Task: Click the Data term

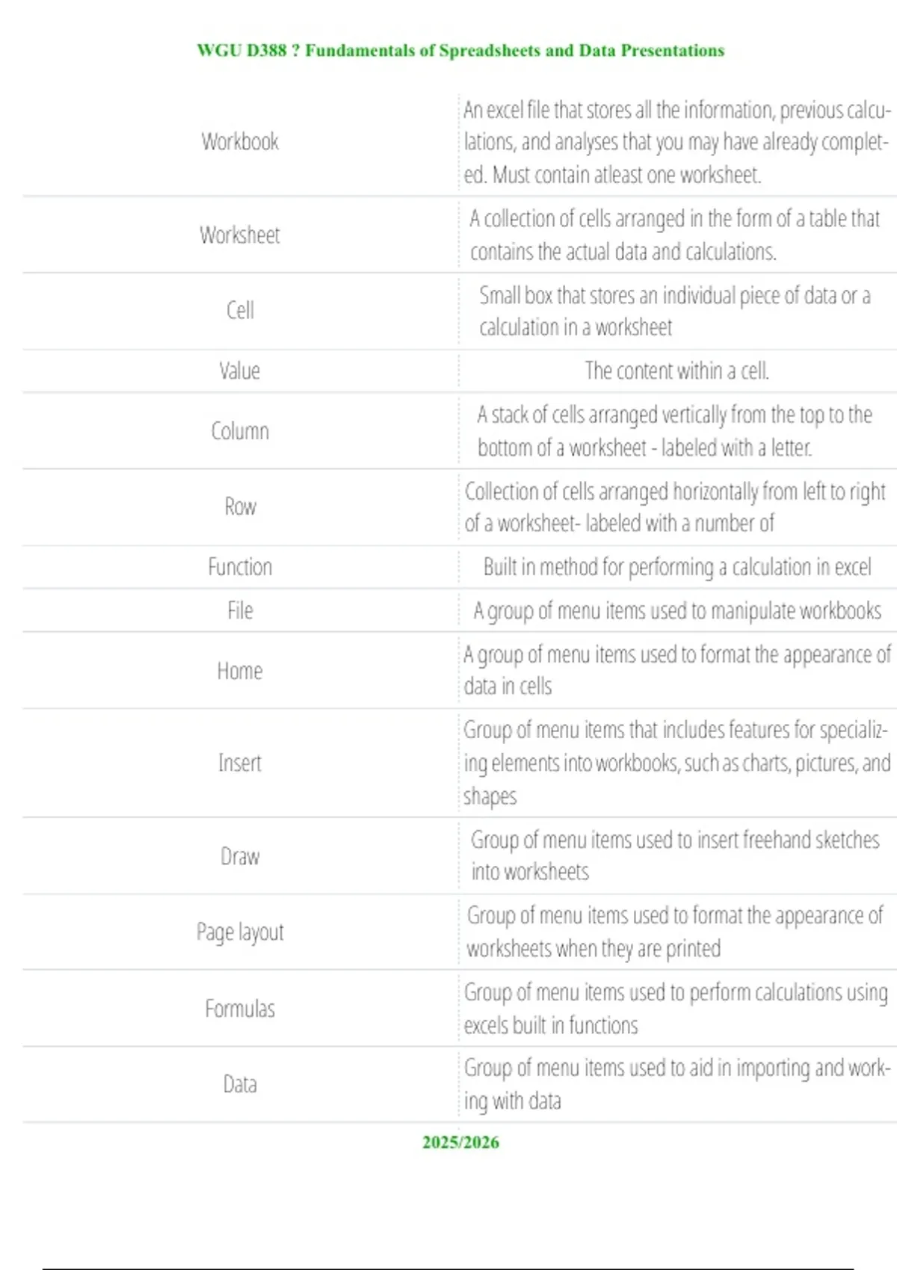Action: (x=240, y=1084)
